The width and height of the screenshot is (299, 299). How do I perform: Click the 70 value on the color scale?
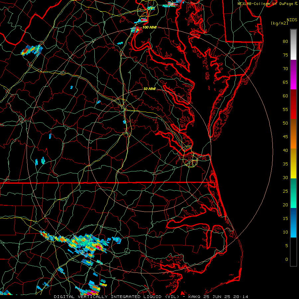pos(285,69)
